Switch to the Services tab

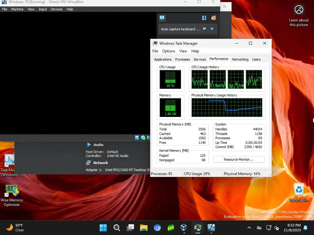(200, 59)
